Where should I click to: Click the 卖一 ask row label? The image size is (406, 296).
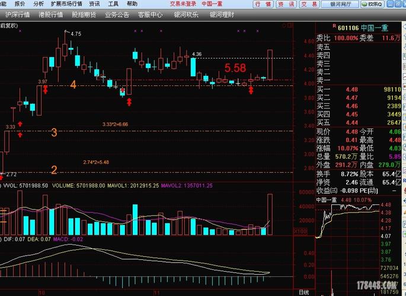click(324, 80)
